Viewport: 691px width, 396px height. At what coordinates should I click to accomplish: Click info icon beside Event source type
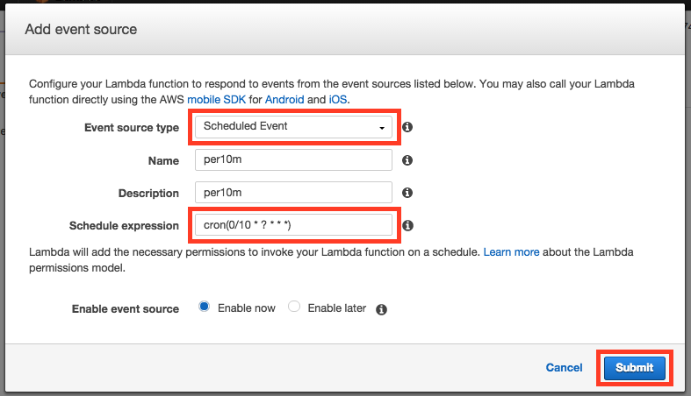407,127
